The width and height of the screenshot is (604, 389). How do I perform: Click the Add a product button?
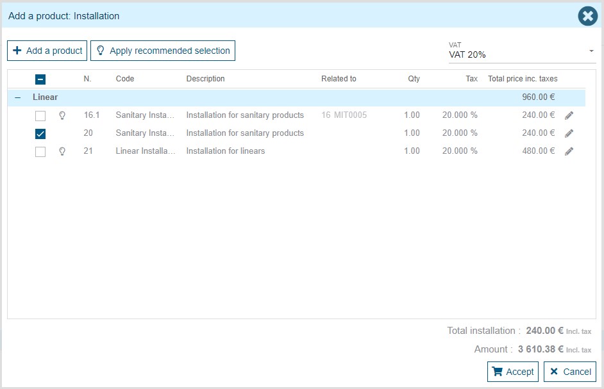[x=47, y=51]
